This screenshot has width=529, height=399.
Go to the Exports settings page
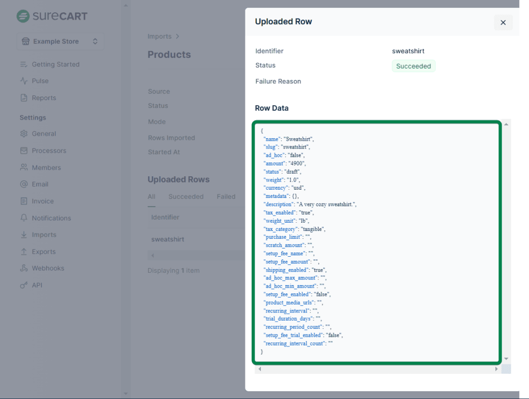tap(43, 252)
